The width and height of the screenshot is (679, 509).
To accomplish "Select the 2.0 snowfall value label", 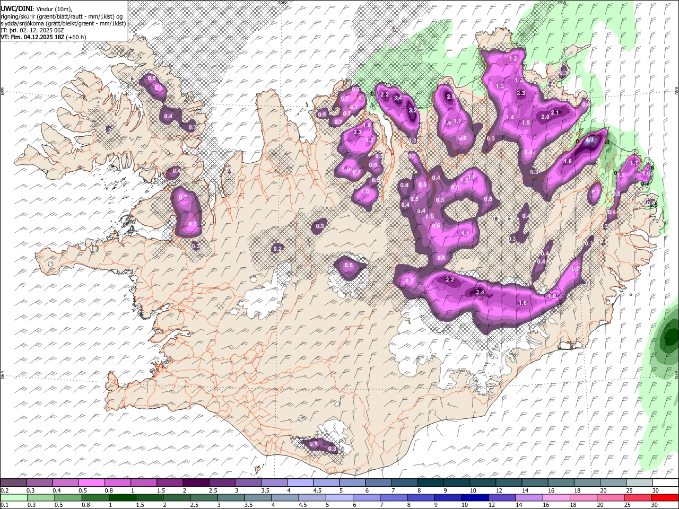I will point(545,117).
